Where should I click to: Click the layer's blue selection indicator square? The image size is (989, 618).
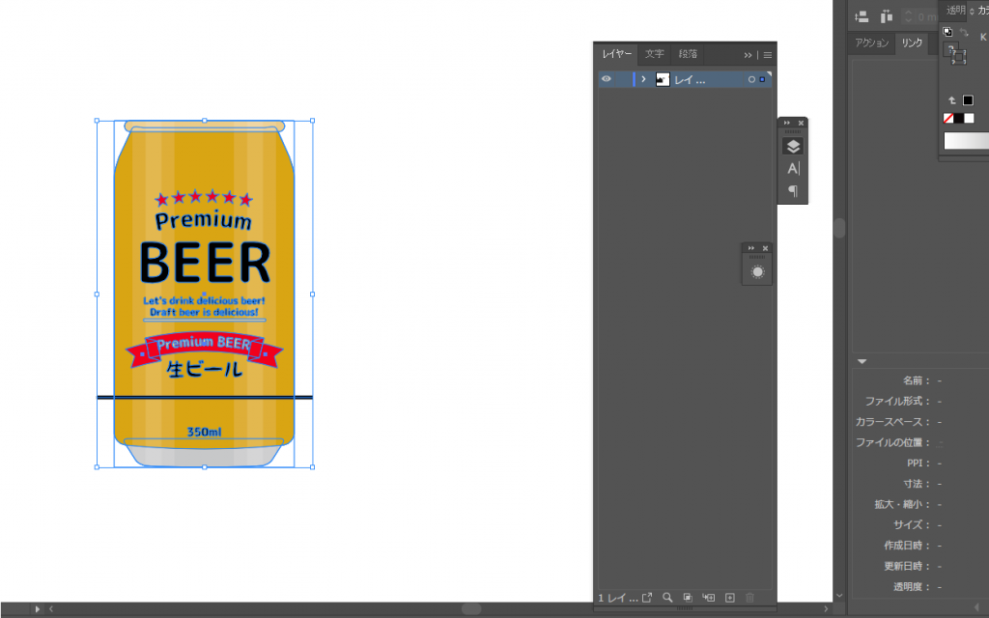(x=762, y=79)
